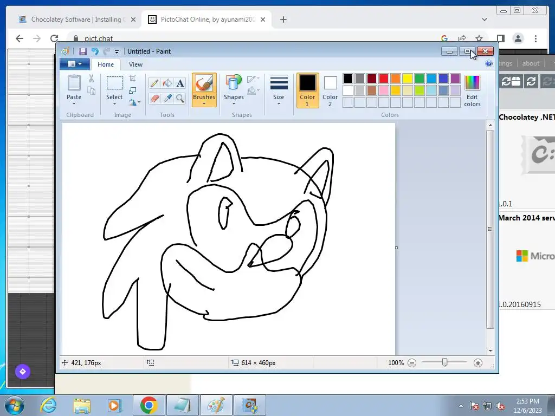This screenshot has height=416, width=555.
Task: Select the Eraser tool
Action: pos(154,98)
